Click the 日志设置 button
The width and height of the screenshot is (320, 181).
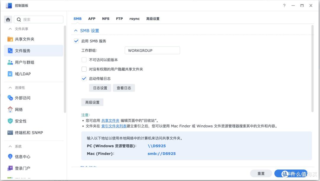click(100, 88)
